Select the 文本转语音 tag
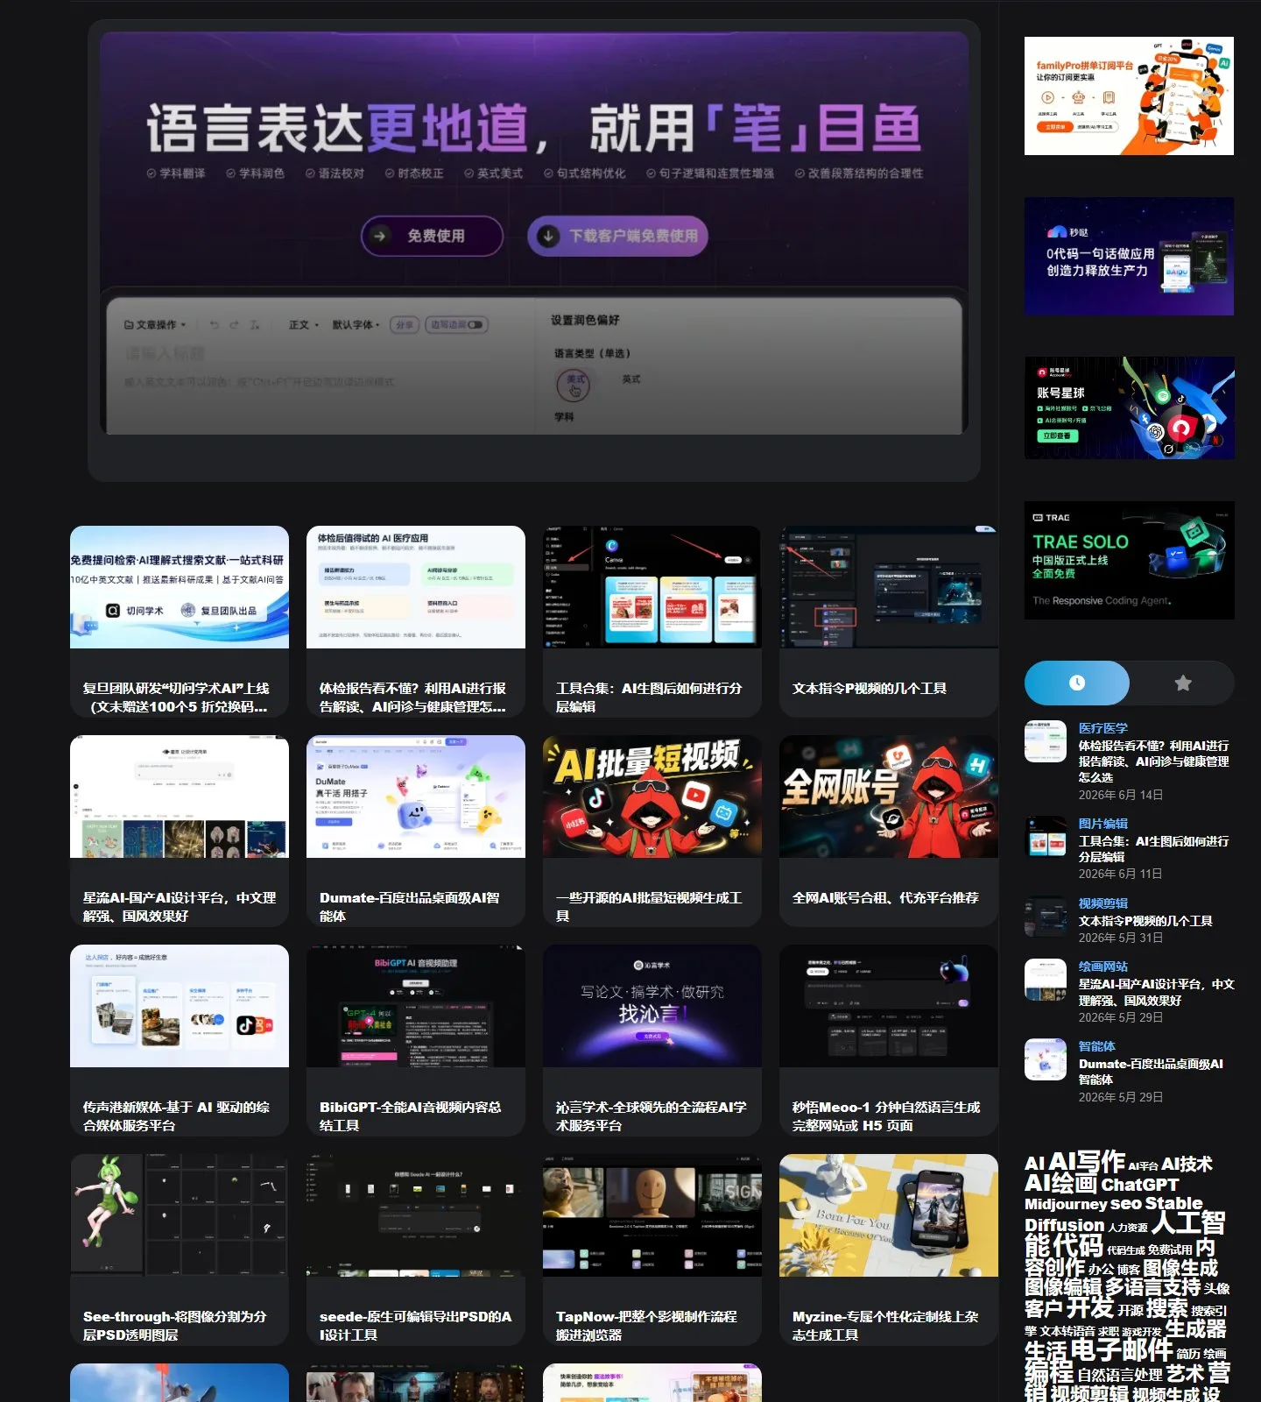The image size is (1261, 1402). click(x=1067, y=1331)
